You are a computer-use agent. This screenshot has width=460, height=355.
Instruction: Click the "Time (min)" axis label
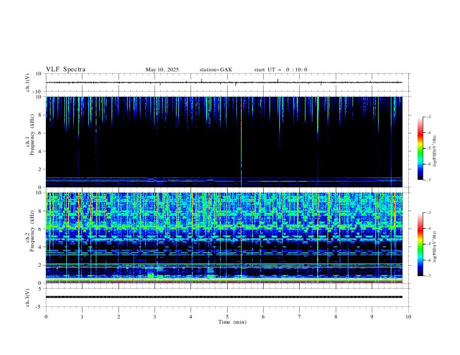232,322
